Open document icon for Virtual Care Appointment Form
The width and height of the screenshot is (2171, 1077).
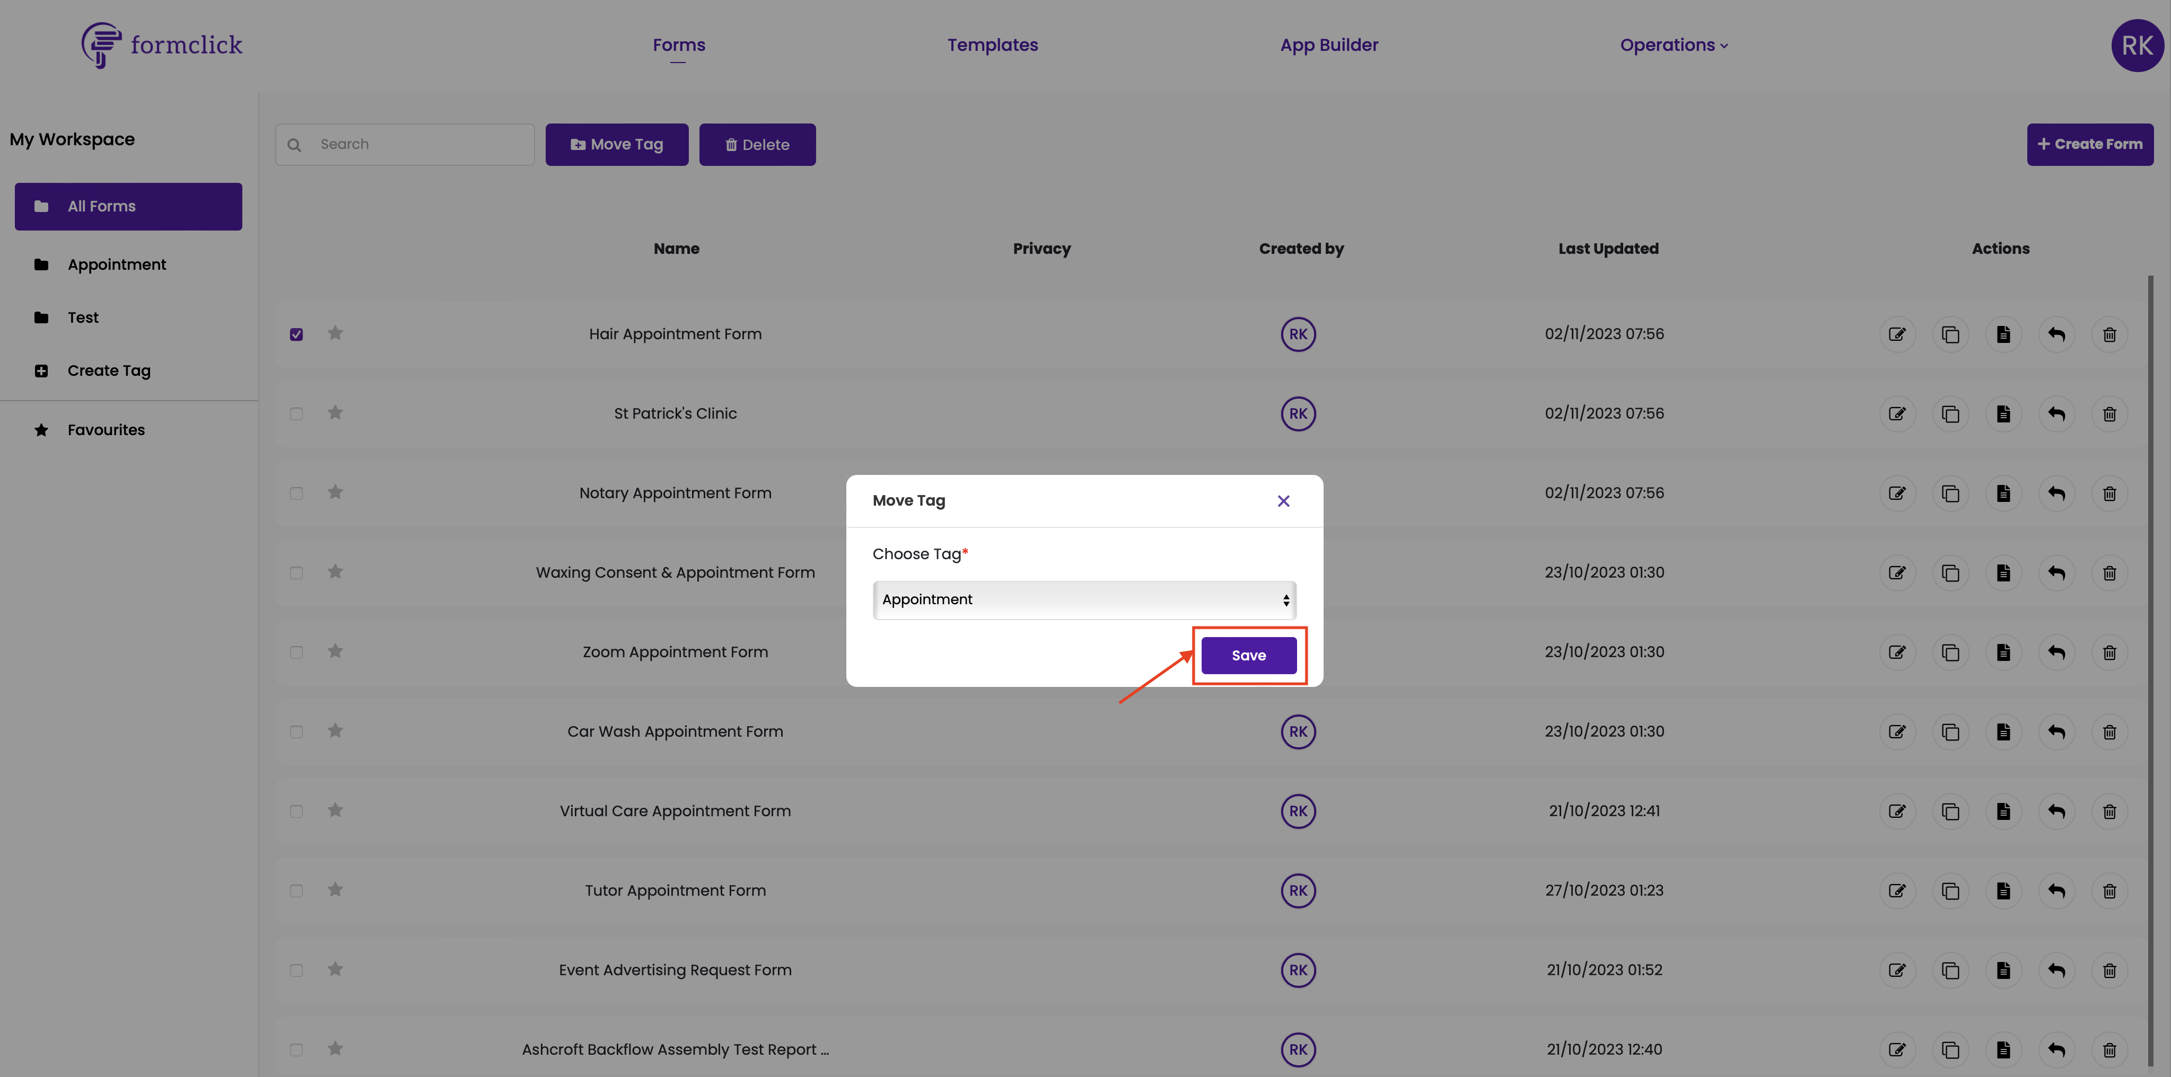2002,812
